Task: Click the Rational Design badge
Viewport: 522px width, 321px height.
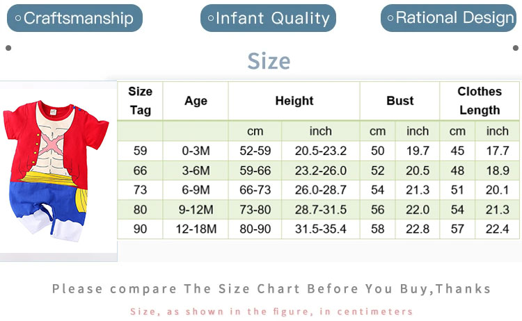Action: click(449, 18)
